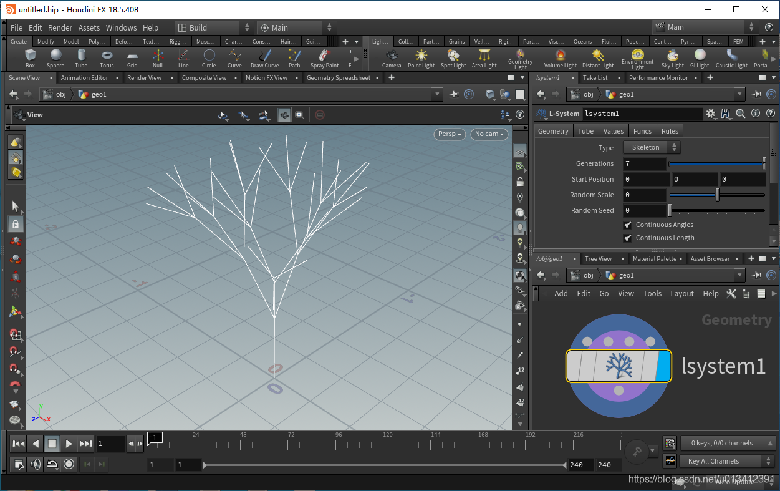Create an Environment Light
Screen dimensions: 780x491
click(637, 59)
